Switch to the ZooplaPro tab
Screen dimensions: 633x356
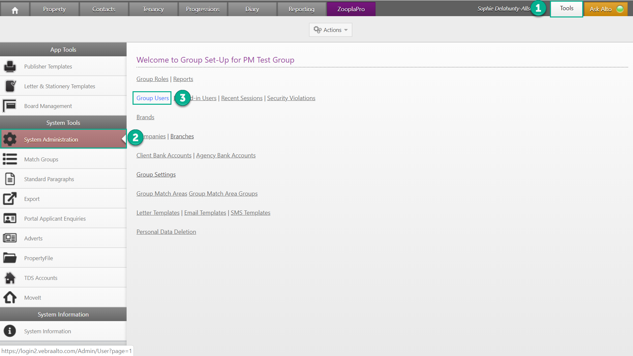click(351, 9)
